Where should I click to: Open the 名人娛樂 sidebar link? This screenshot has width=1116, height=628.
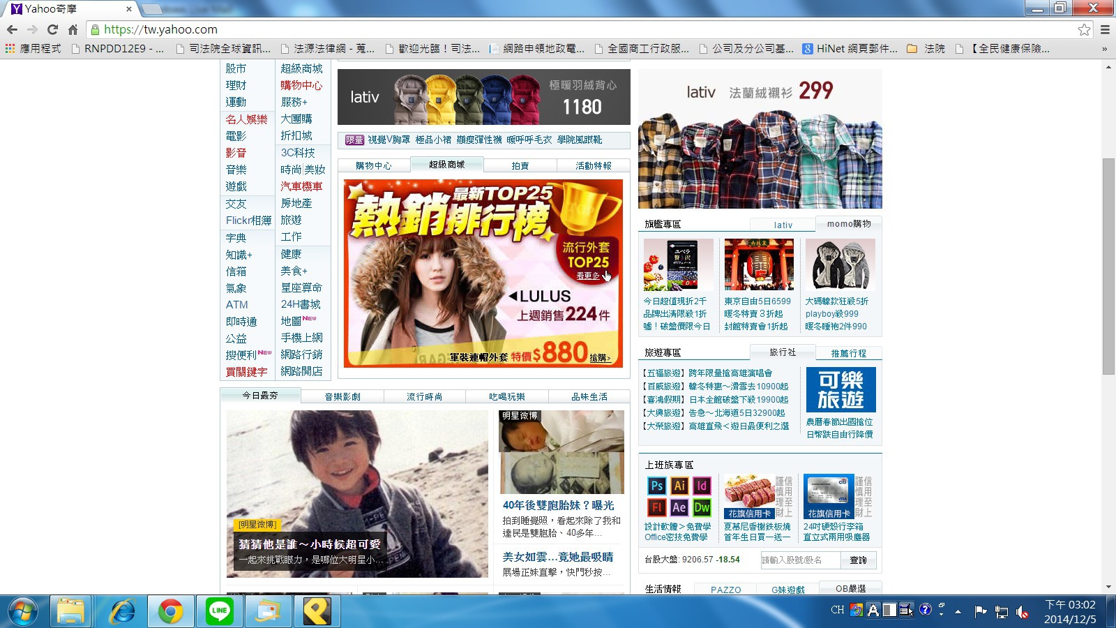pyautogui.click(x=246, y=119)
